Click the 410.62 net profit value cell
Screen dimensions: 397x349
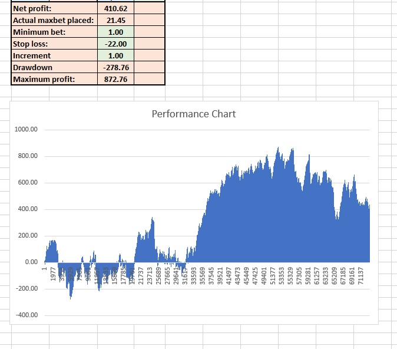coord(115,9)
